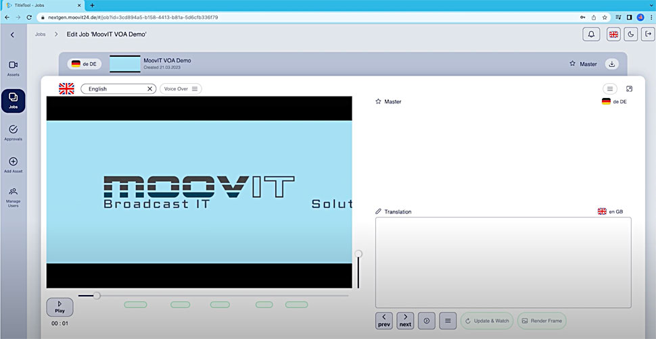Click the circular play-segment button
Screen dimensions: 656x339
point(427,321)
